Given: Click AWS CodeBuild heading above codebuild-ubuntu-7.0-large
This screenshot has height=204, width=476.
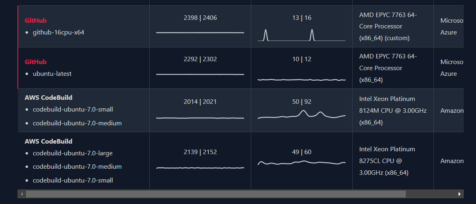Looking at the screenshot, I should [x=49, y=141].
